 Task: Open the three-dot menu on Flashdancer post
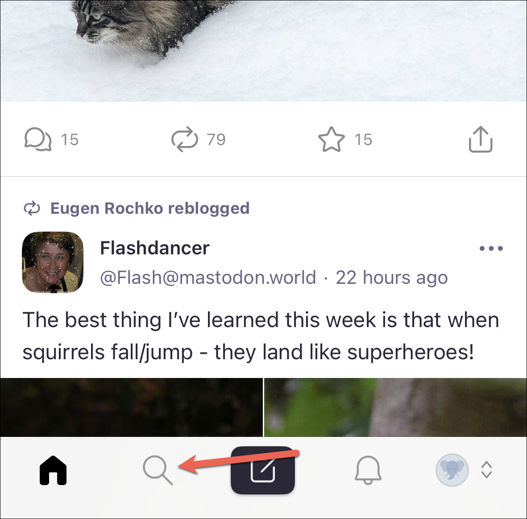tap(491, 249)
